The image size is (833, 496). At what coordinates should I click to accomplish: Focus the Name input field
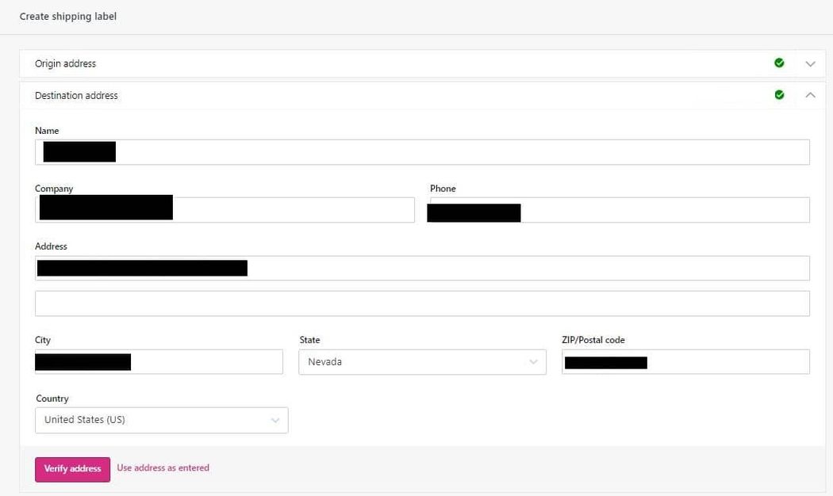tap(460, 152)
